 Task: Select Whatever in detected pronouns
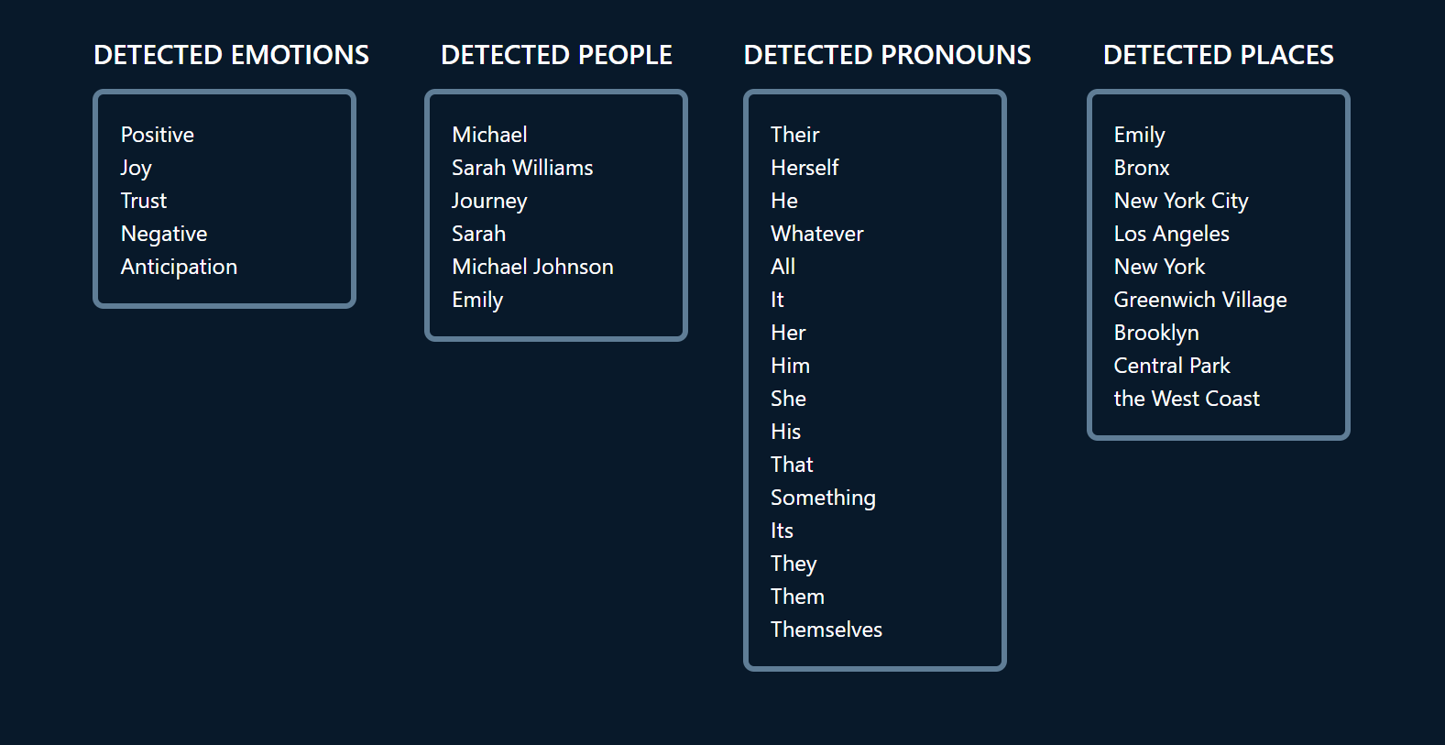click(x=817, y=234)
